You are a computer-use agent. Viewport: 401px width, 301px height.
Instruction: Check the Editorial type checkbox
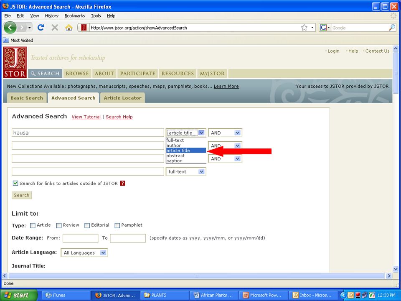click(87, 225)
